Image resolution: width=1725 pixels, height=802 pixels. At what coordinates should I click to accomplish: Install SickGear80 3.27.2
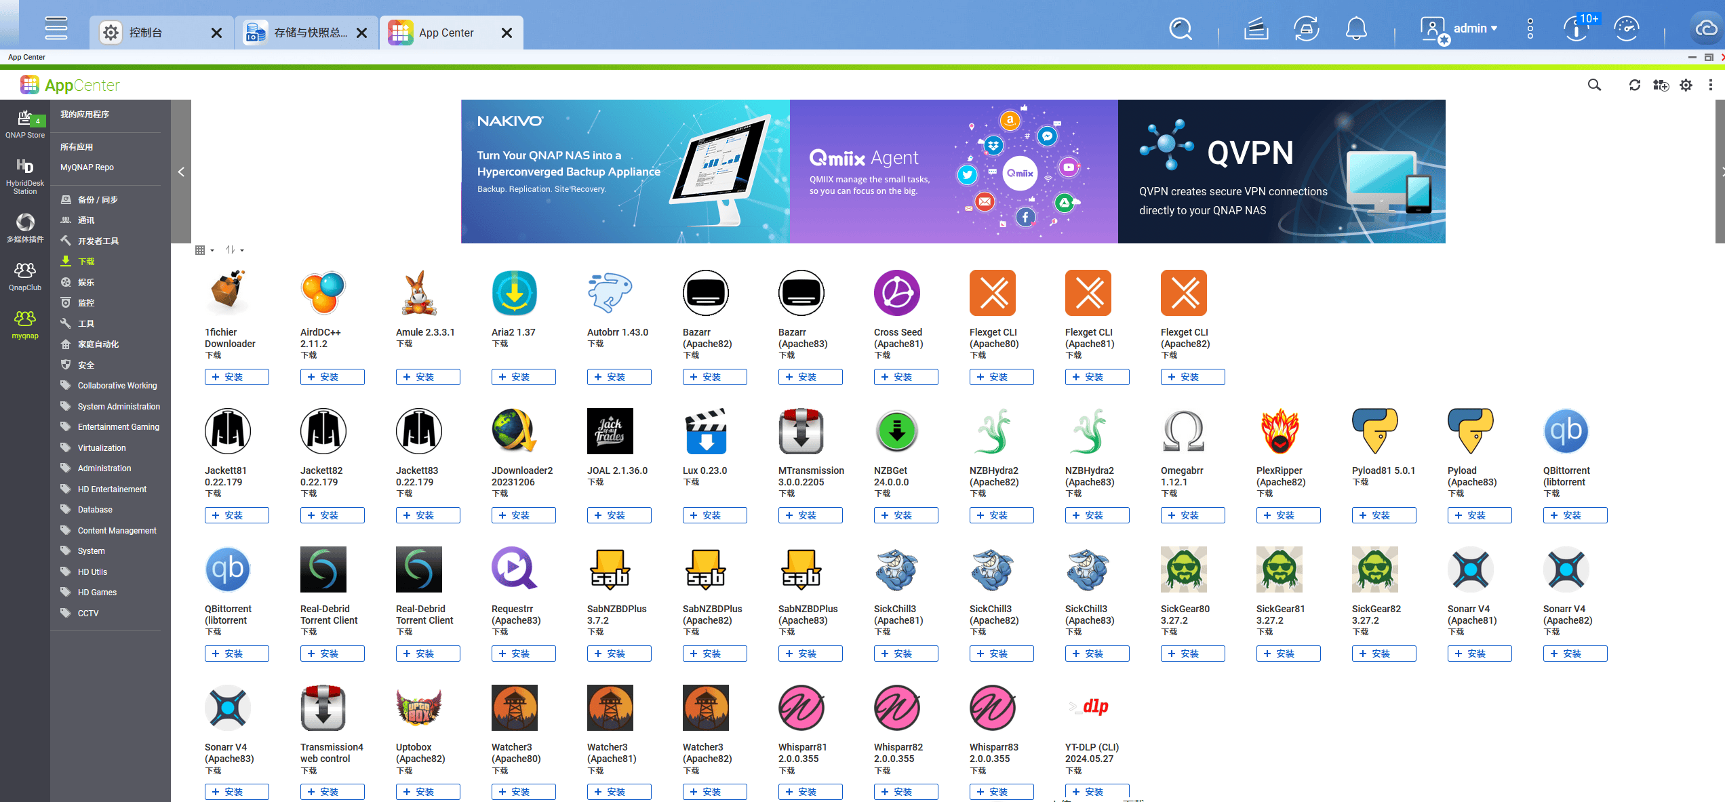pos(1193,654)
